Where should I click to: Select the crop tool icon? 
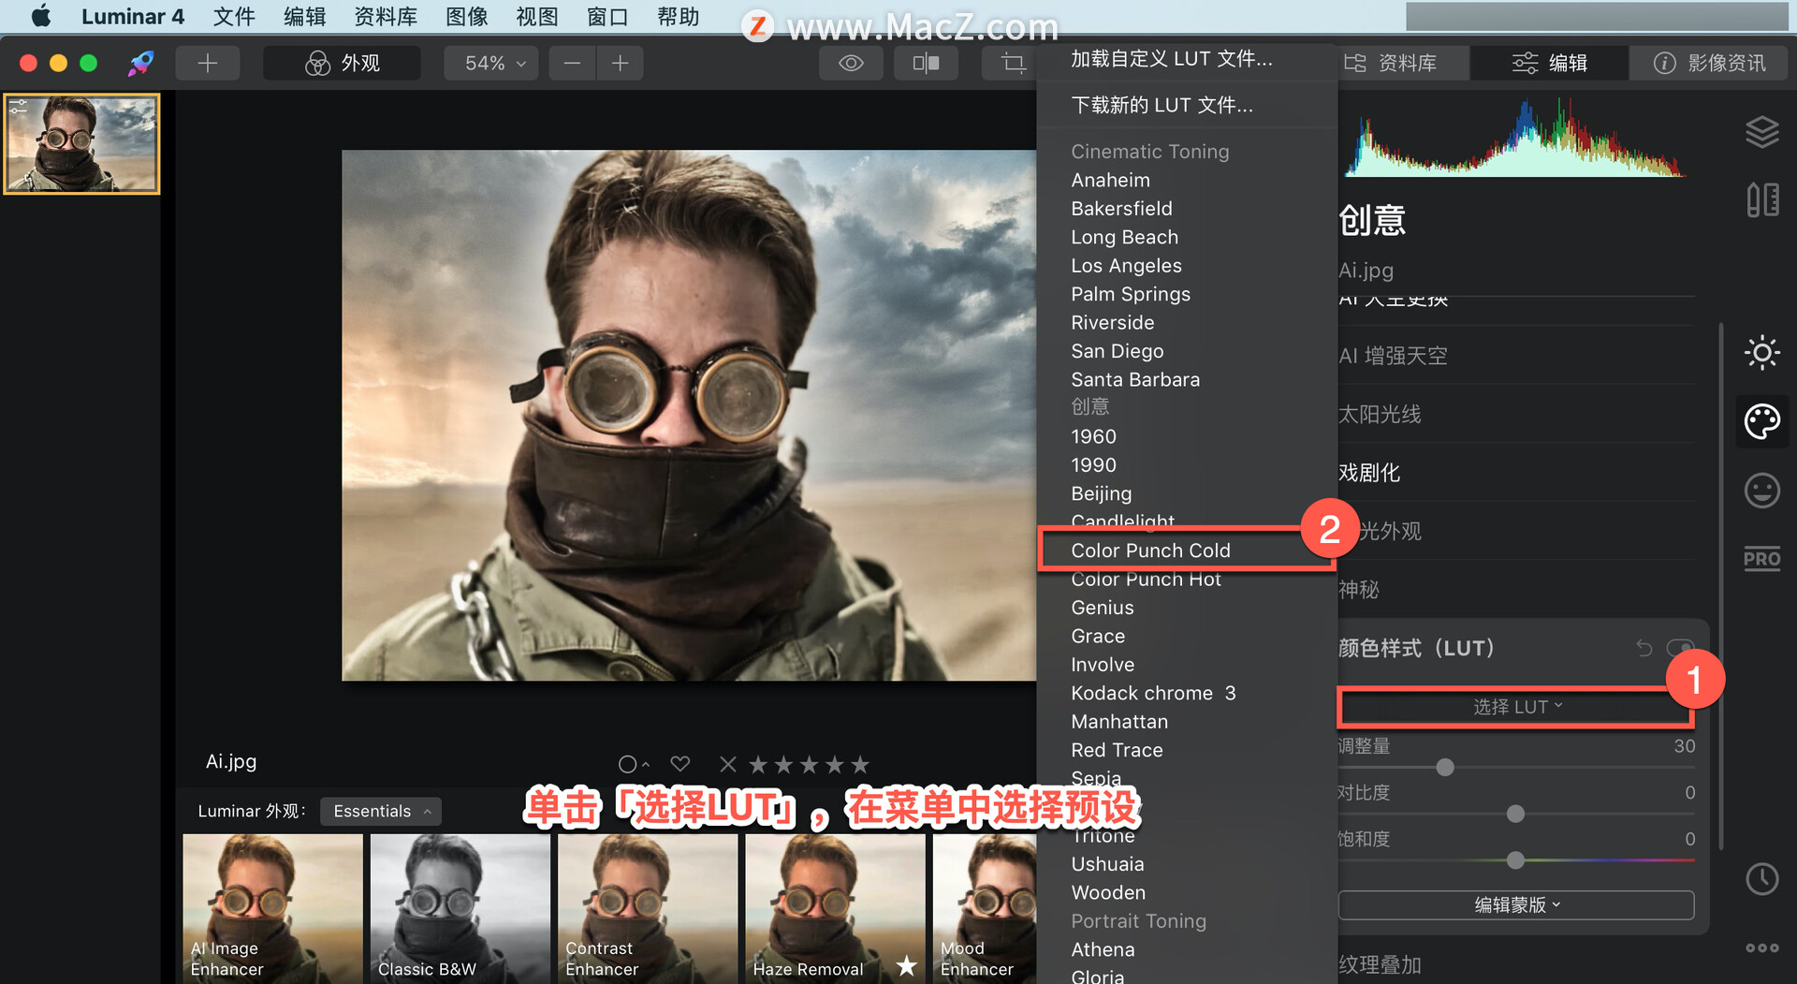(x=1013, y=63)
